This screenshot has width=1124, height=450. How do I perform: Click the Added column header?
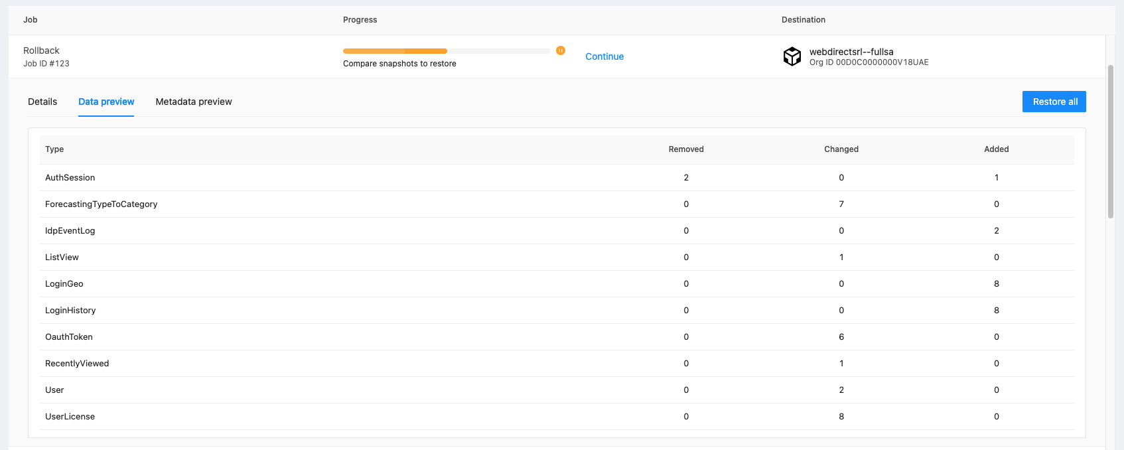pyautogui.click(x=996, y=149)
